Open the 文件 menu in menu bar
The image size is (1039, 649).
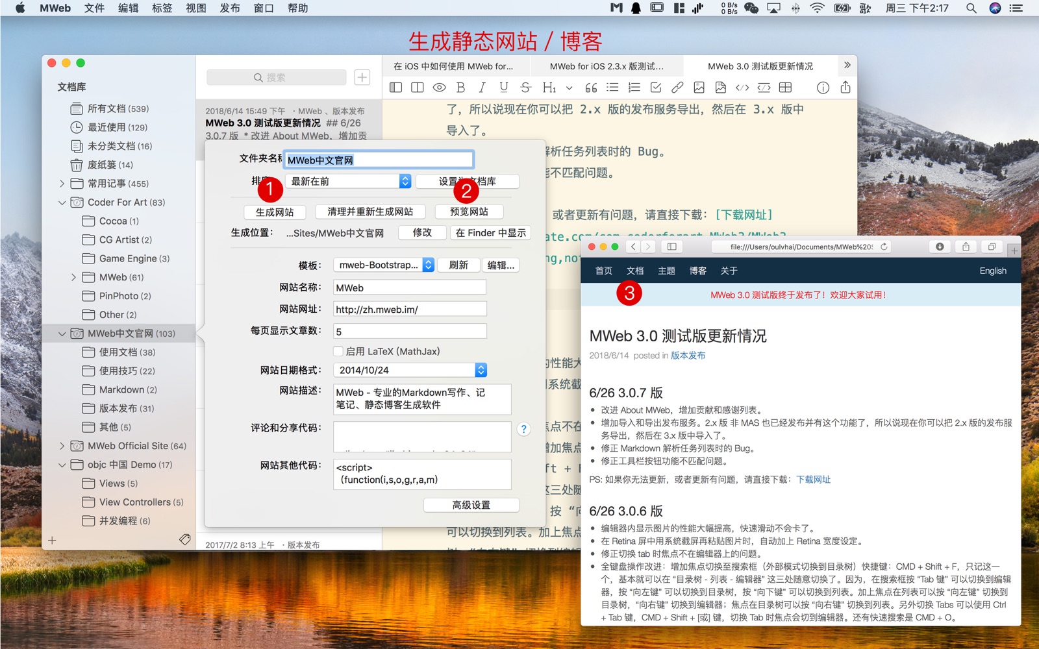[94, 8]
